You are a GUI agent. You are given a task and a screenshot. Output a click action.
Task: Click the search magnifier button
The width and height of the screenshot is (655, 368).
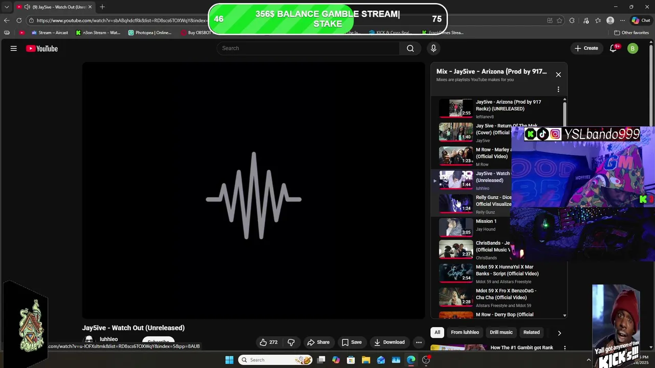[410, 48]
